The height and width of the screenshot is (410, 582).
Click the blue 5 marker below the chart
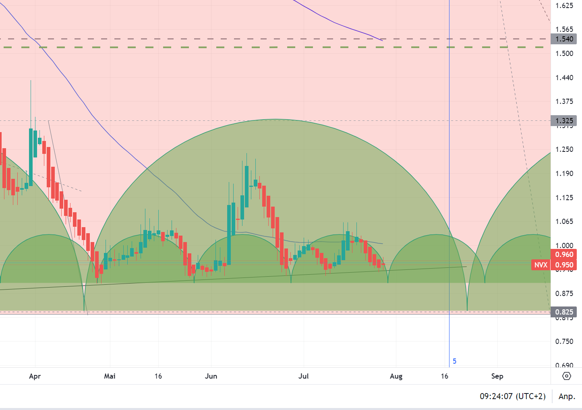click(x=455, y=361)
